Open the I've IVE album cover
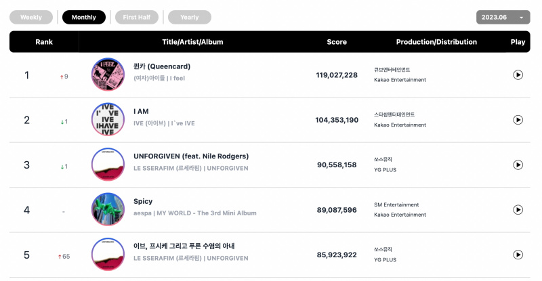The width and height of the screenshot is (542, 281). [108, 119]
